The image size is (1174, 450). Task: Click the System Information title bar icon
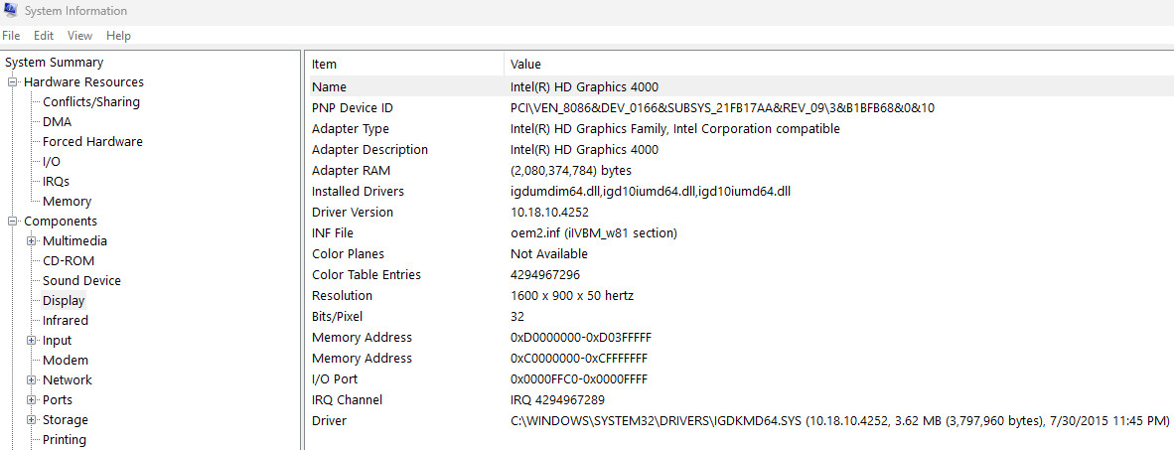click(x=11, y=11)
